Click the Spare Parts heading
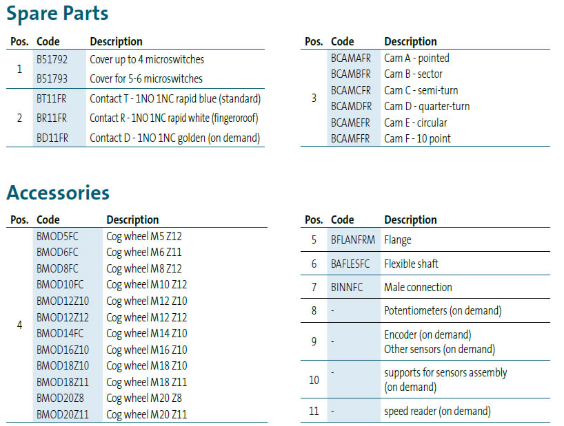 pos(57,13)
